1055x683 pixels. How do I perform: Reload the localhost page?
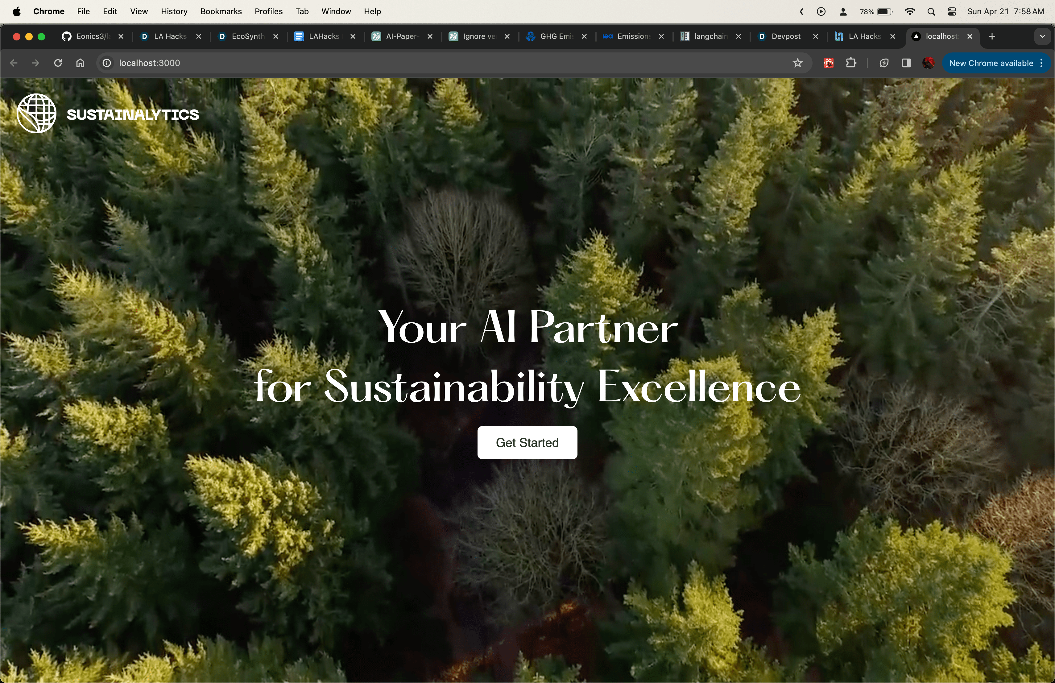pyautogui.click(x=58, y=63)
